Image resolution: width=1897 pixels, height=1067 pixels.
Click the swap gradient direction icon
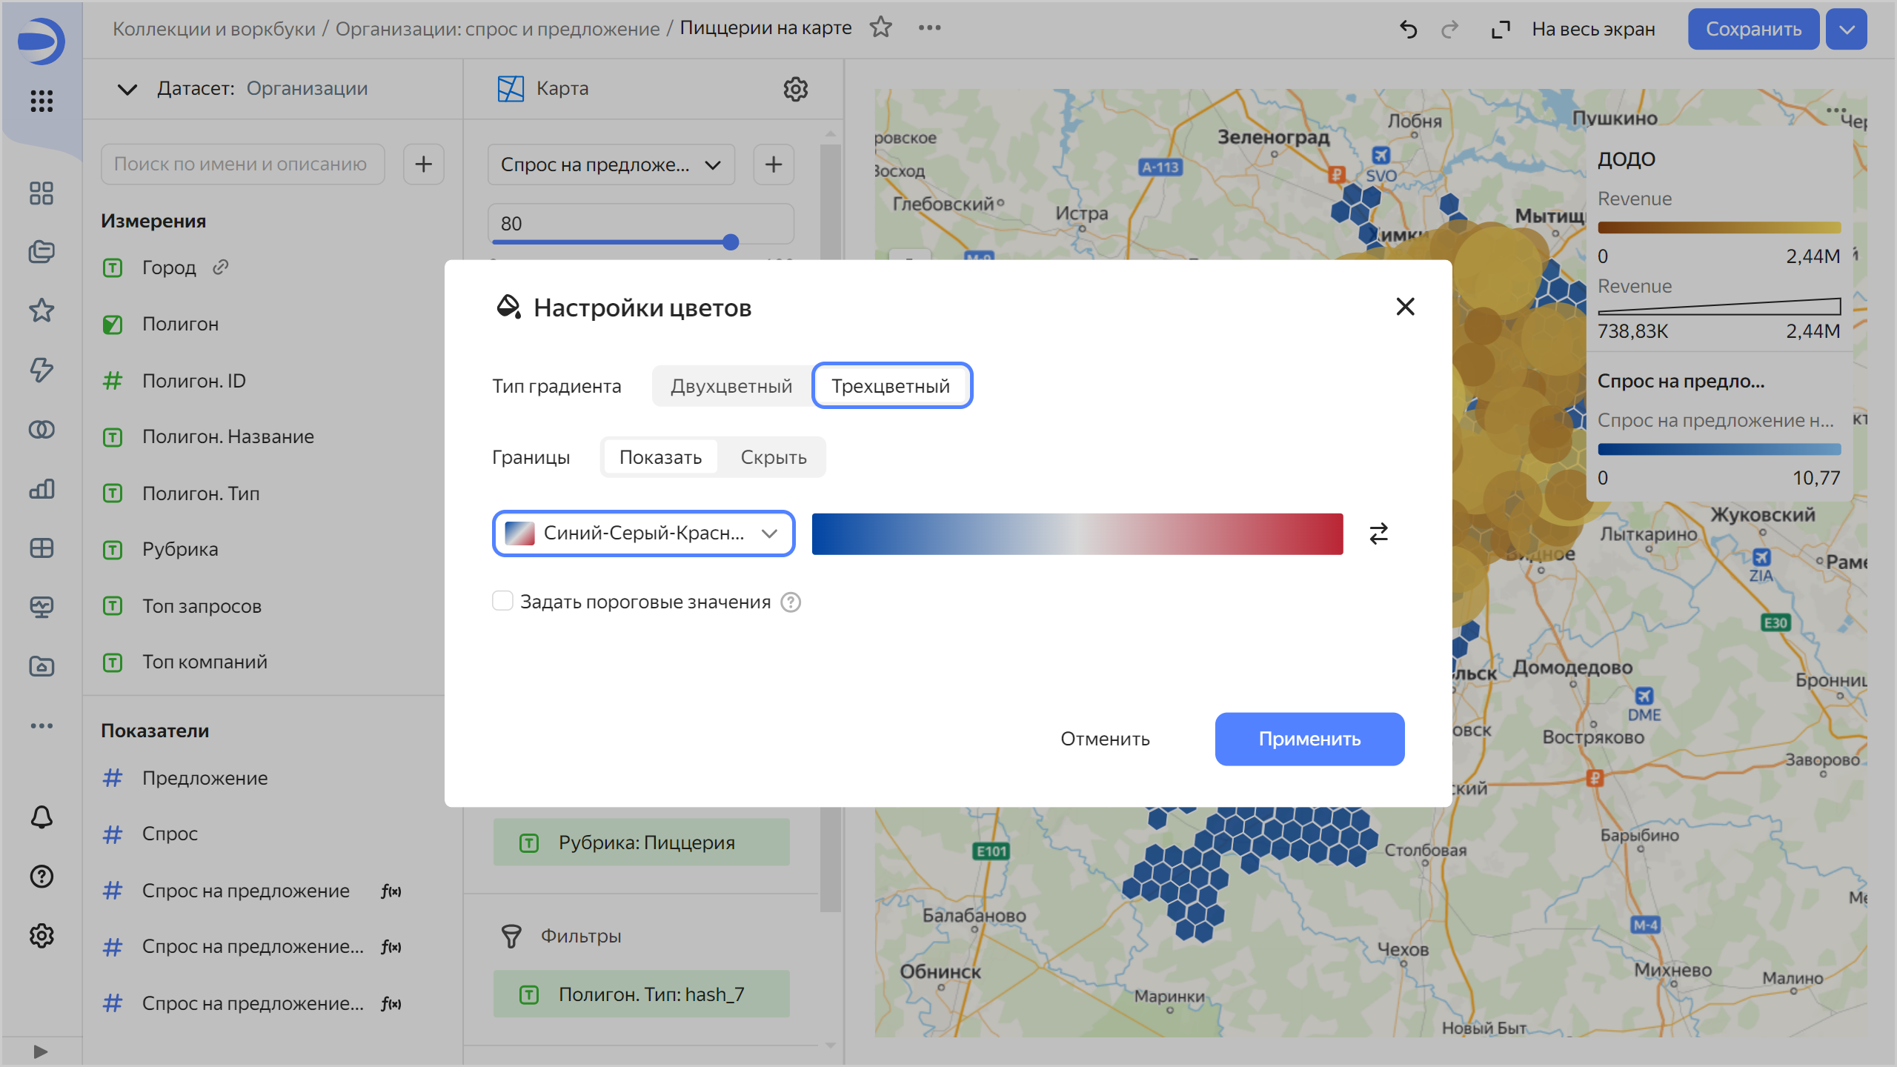[1378, 533]
